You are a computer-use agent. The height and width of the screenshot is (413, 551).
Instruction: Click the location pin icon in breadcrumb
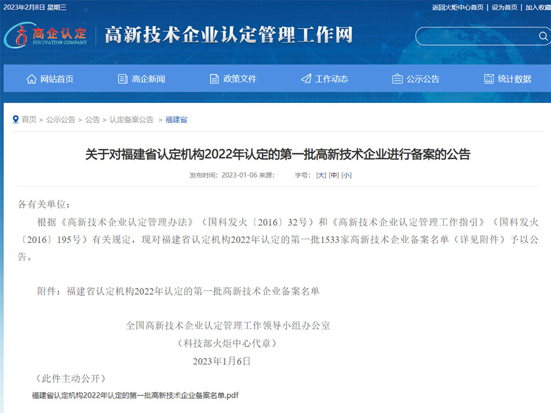pos(15,119)
